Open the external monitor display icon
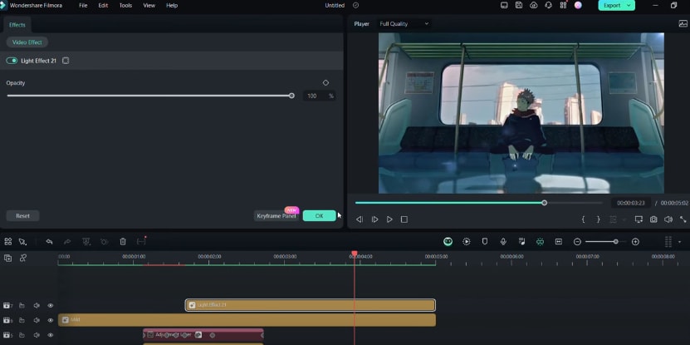Viewport: 690px width, 345px height. point(639,219)
